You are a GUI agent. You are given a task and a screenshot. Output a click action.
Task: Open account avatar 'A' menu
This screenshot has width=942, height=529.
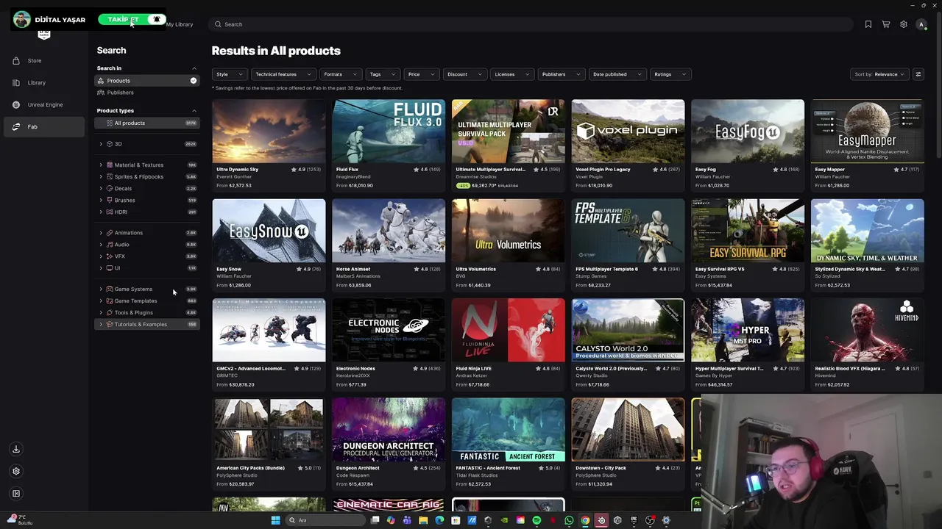tap(921, 24)
